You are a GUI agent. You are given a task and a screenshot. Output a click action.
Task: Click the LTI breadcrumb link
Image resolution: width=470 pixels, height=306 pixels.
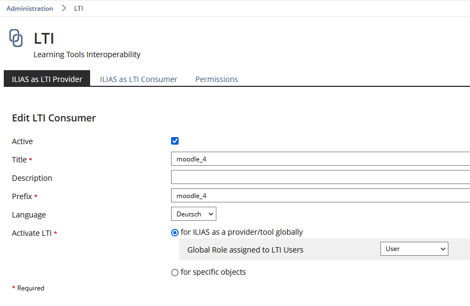point(79,9)
